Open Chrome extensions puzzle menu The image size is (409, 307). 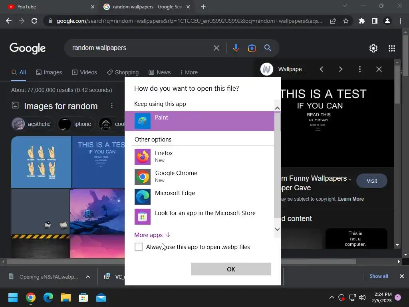coord(361,21)
